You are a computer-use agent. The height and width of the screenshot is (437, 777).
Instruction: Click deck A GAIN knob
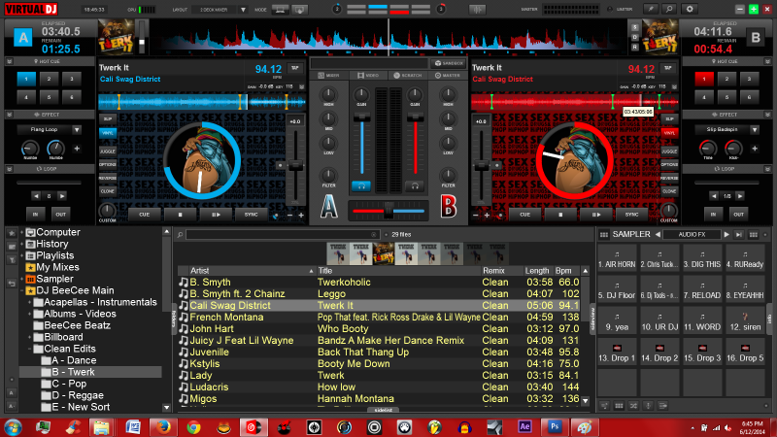tap(361, 94)
